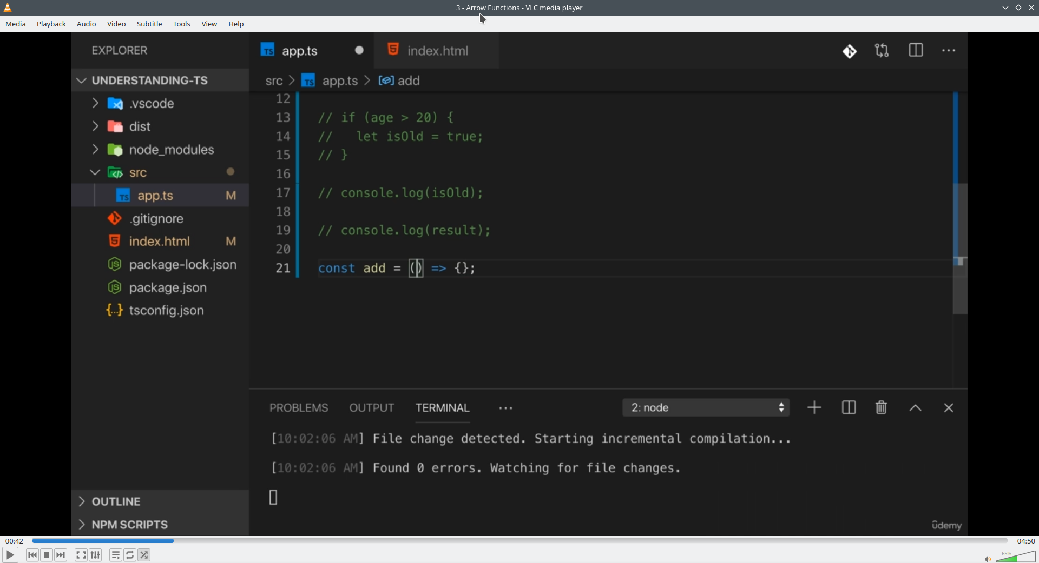This screenshot has height=563, width=1039.
Task: Click the source control diamond icon in editor toolbar
Action: [x=850, y=51]
